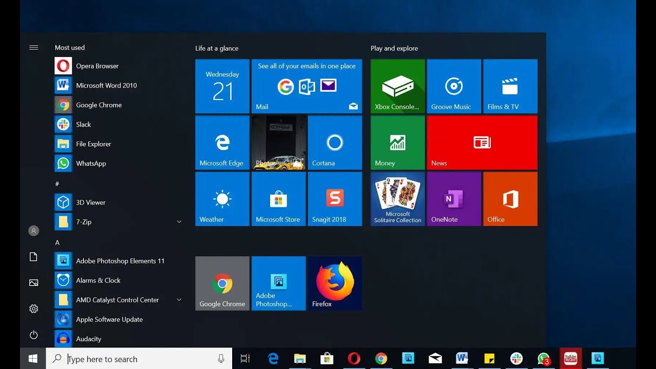Open File Explorer from Most used
Image resolution: width=656 pixels, height=369 pixels.
119,144
